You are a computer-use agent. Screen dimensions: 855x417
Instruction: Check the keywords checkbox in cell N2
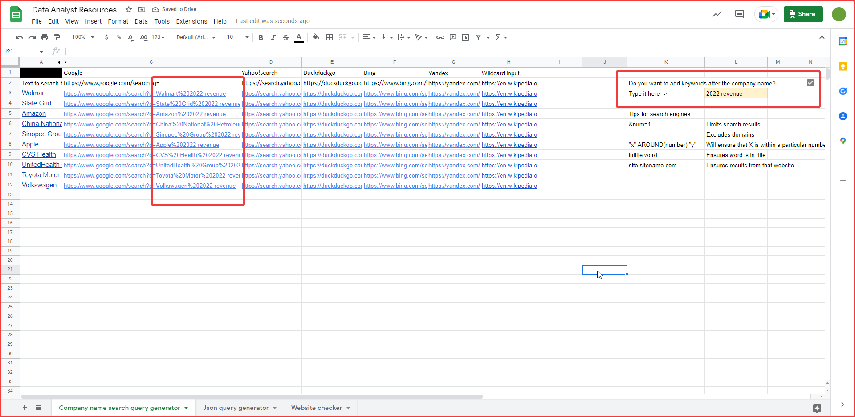pyautogui.click(x=810, y=83)
